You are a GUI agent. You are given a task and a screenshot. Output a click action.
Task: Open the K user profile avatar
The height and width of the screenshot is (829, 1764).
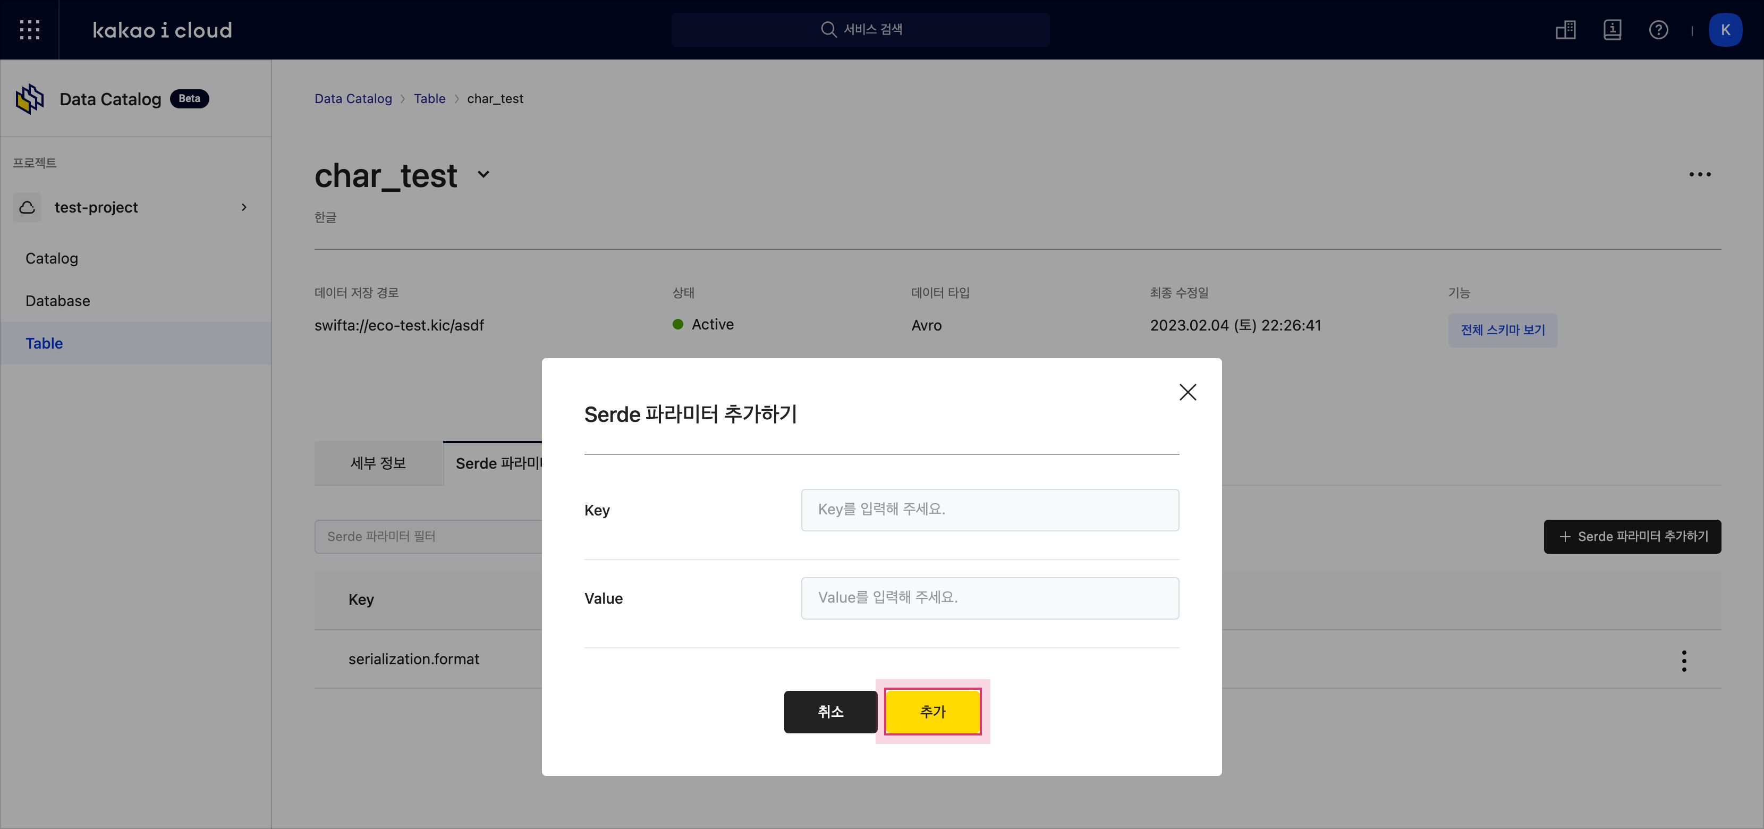1725,29
